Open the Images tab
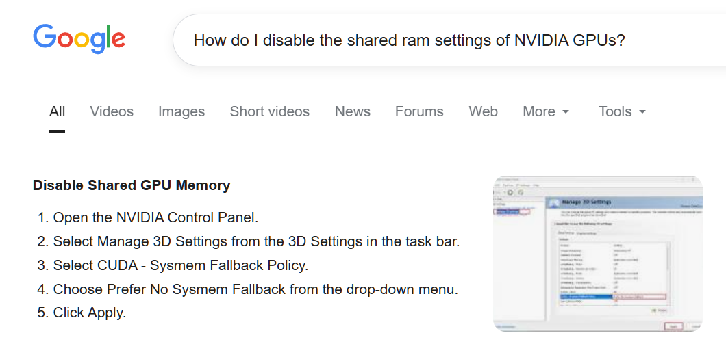Image resolution: width=726 pixels, height=344 pixels. [181, 111]
